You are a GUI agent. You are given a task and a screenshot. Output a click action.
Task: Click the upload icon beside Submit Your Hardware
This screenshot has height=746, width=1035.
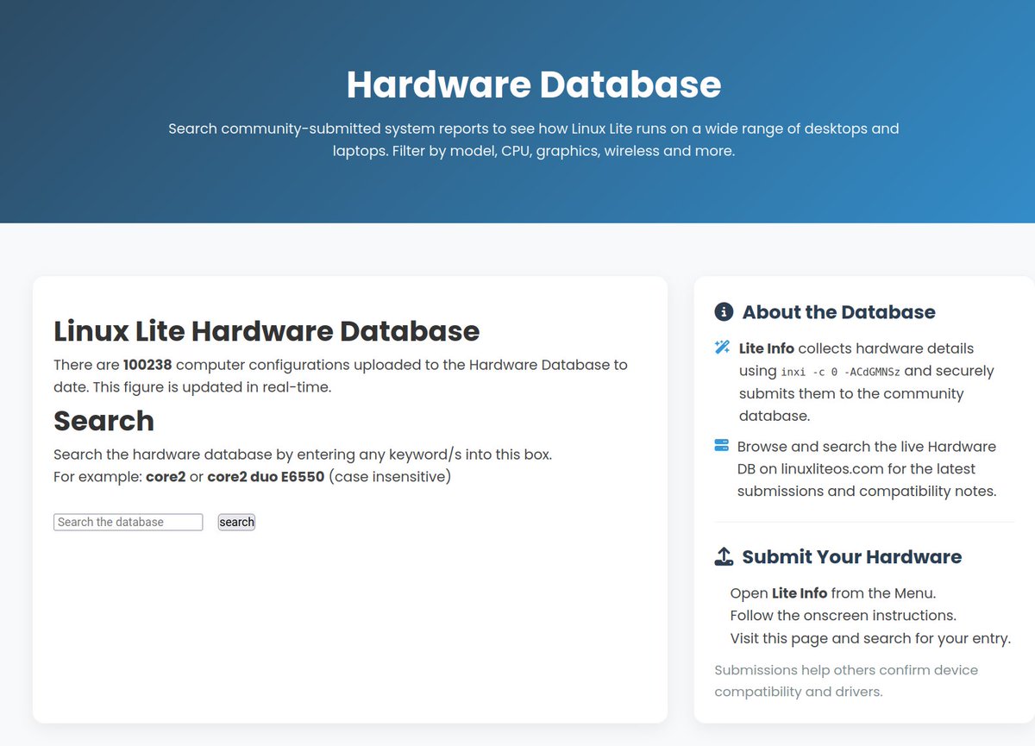724,557
